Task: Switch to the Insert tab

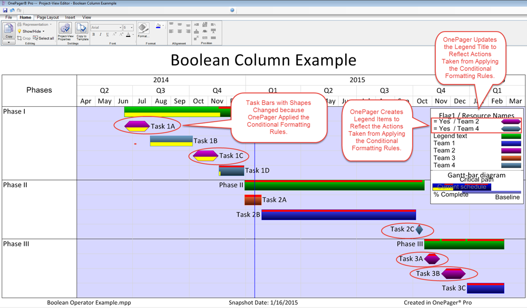Action: (70, 17)
